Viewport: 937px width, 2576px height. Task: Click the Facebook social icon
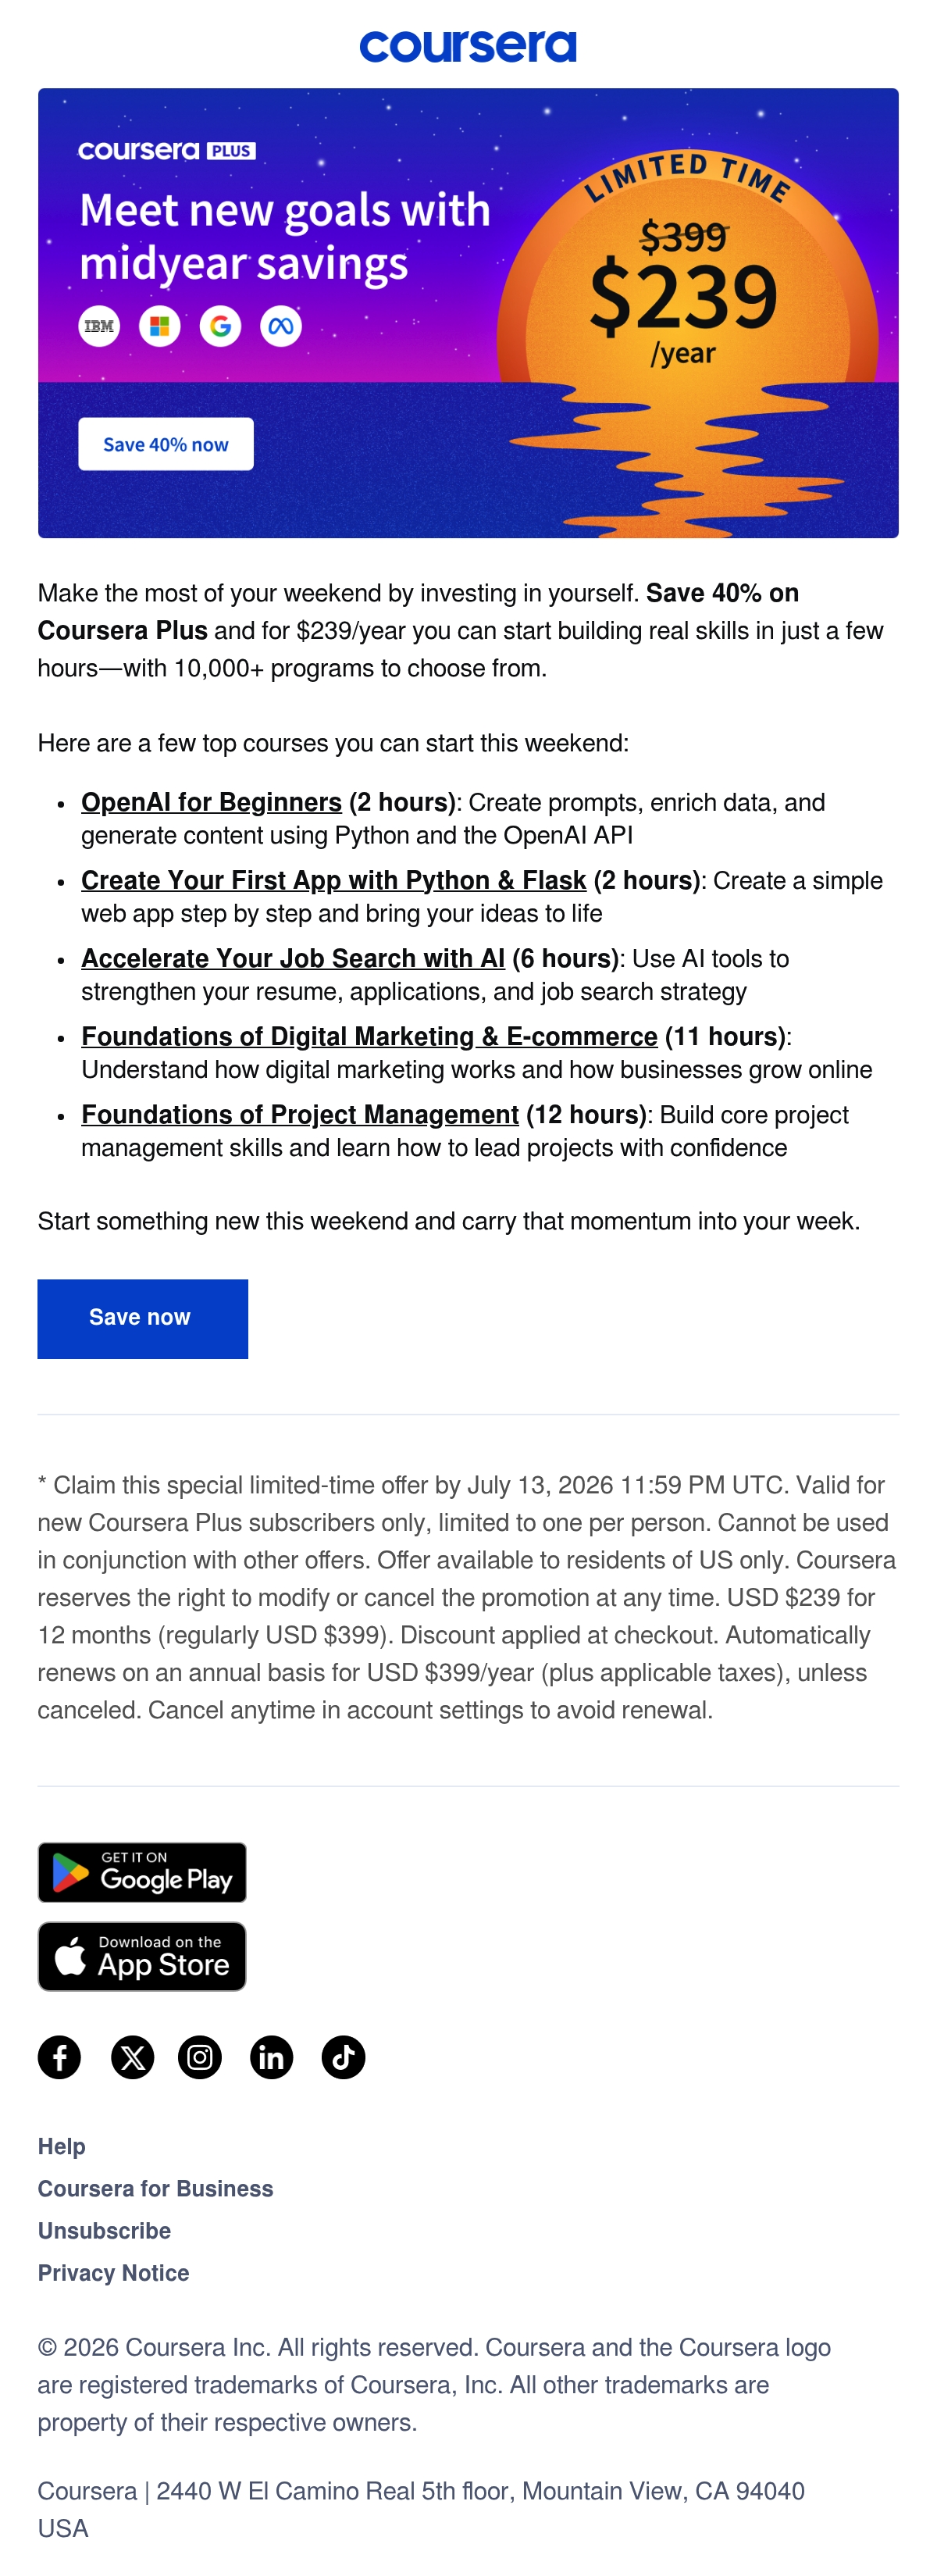59,2057
